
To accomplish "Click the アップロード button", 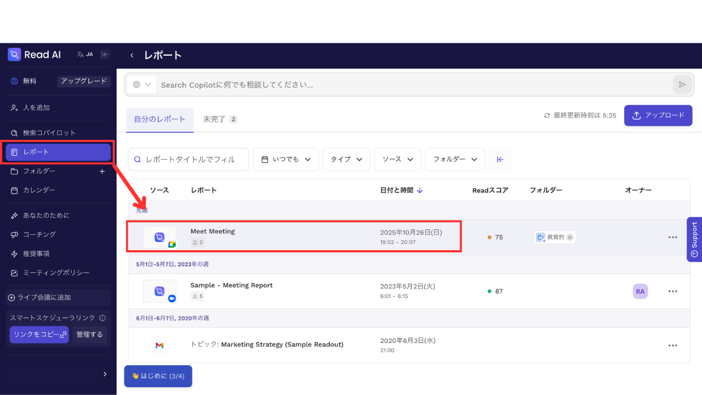I will point(658,115).
